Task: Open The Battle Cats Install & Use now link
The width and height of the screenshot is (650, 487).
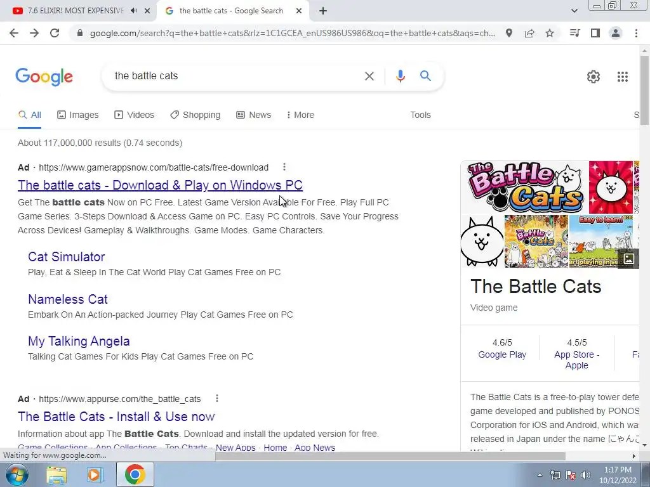Action: 116,417
